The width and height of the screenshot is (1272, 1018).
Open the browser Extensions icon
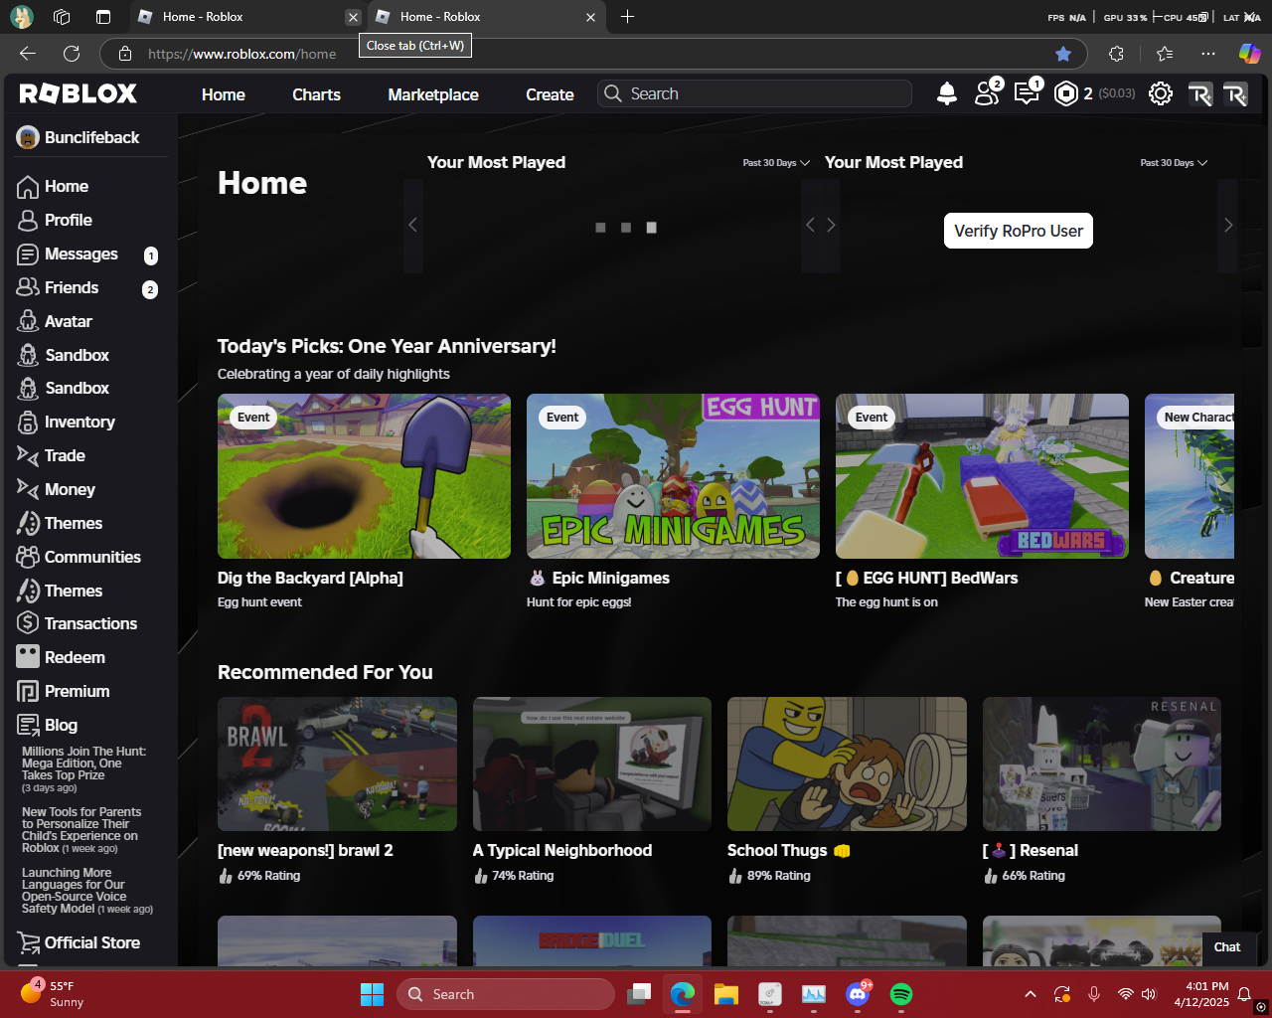(1116, 54)
